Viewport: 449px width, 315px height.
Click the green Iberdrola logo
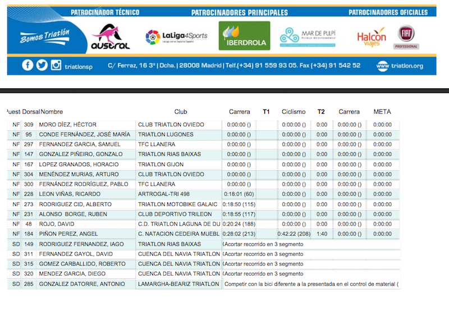coord(244,36)
